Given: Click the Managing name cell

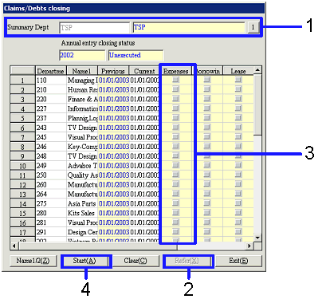Looking at the screenshot, I should point(82,81).
